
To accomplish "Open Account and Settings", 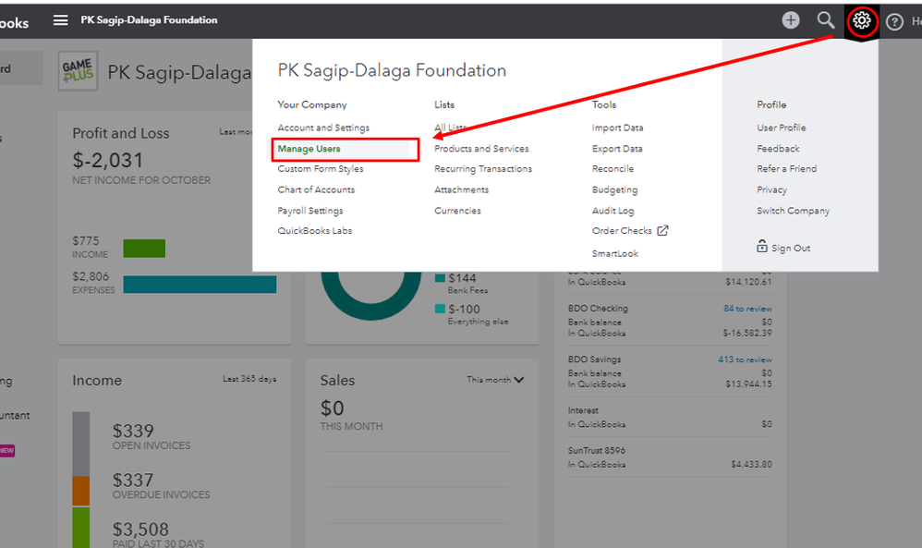I will click(x=323, y=128).
